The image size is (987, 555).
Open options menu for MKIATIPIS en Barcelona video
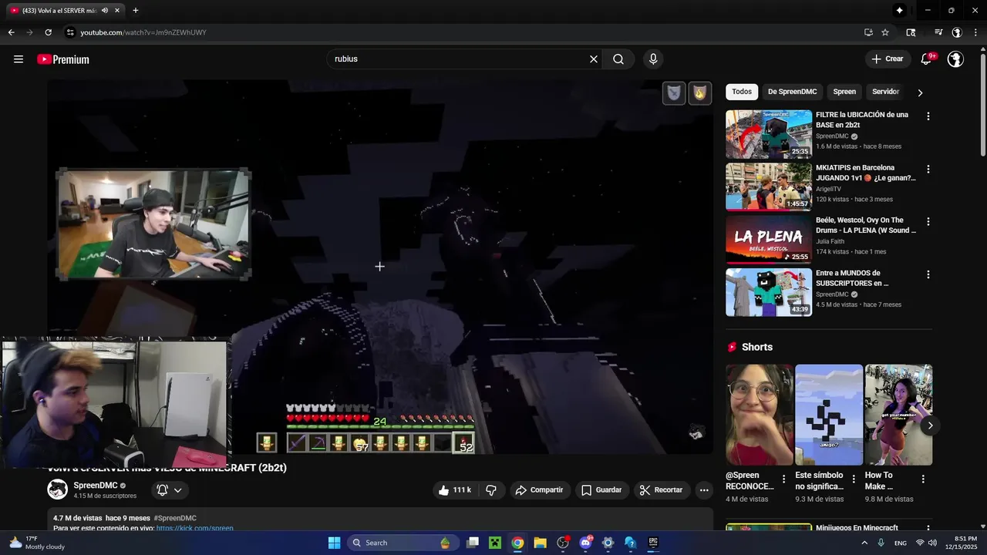tap(928, 169)
